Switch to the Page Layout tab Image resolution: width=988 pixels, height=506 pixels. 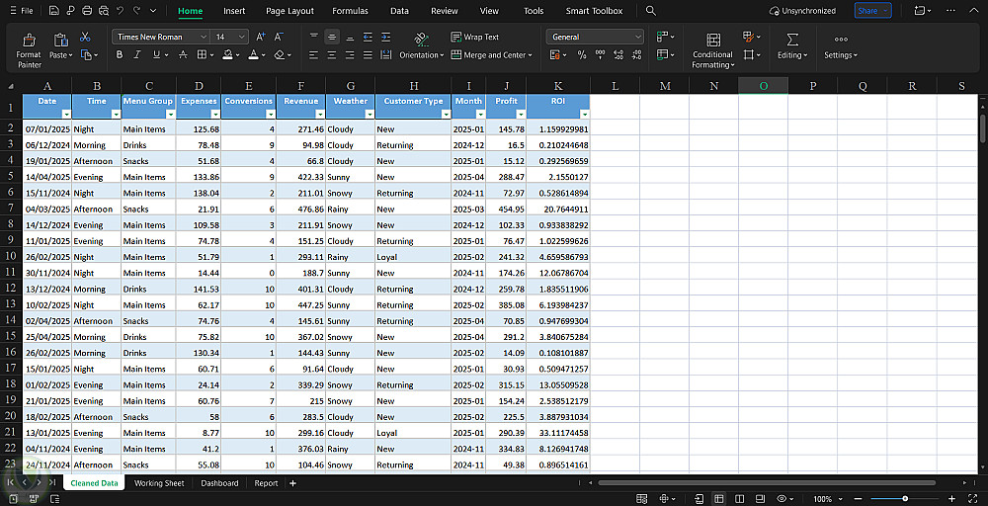289,11
